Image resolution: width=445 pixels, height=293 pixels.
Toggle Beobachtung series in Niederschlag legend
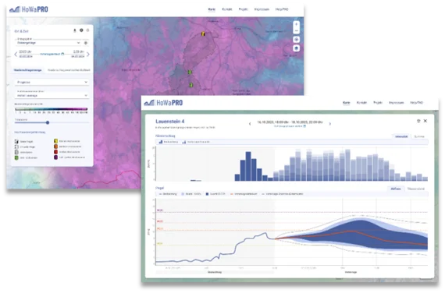(169, 142)
